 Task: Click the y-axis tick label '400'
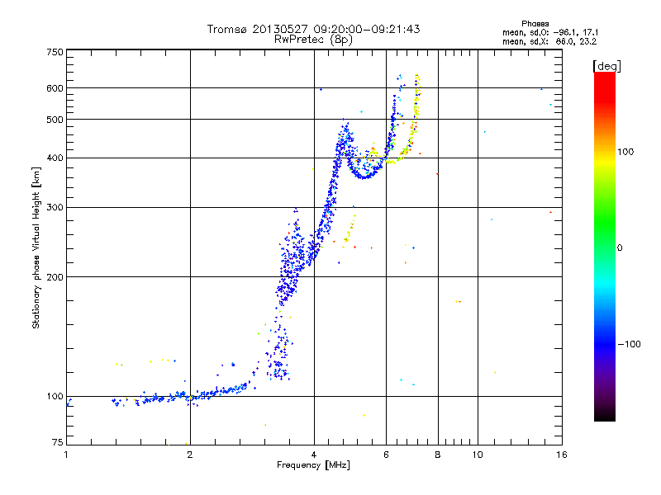click(x=55, y=158)
